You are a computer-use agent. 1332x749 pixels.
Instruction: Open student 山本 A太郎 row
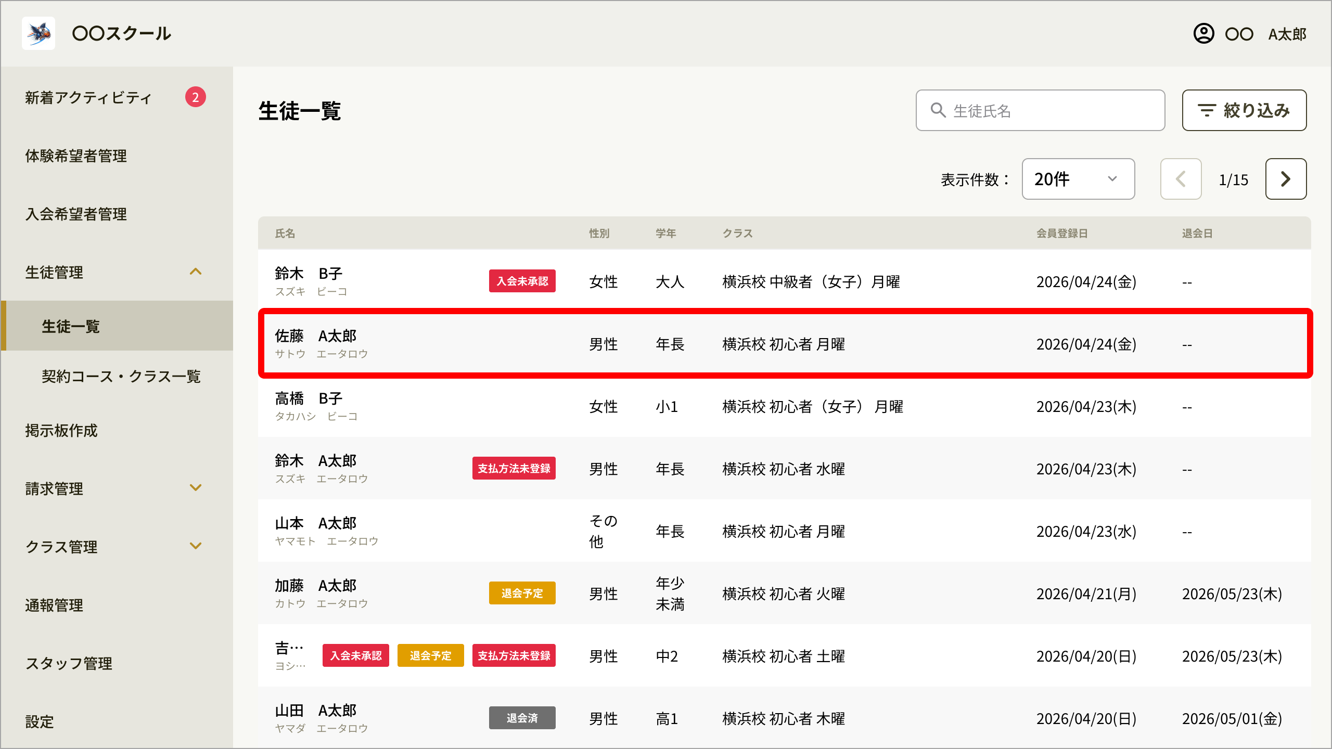(785, 531)
